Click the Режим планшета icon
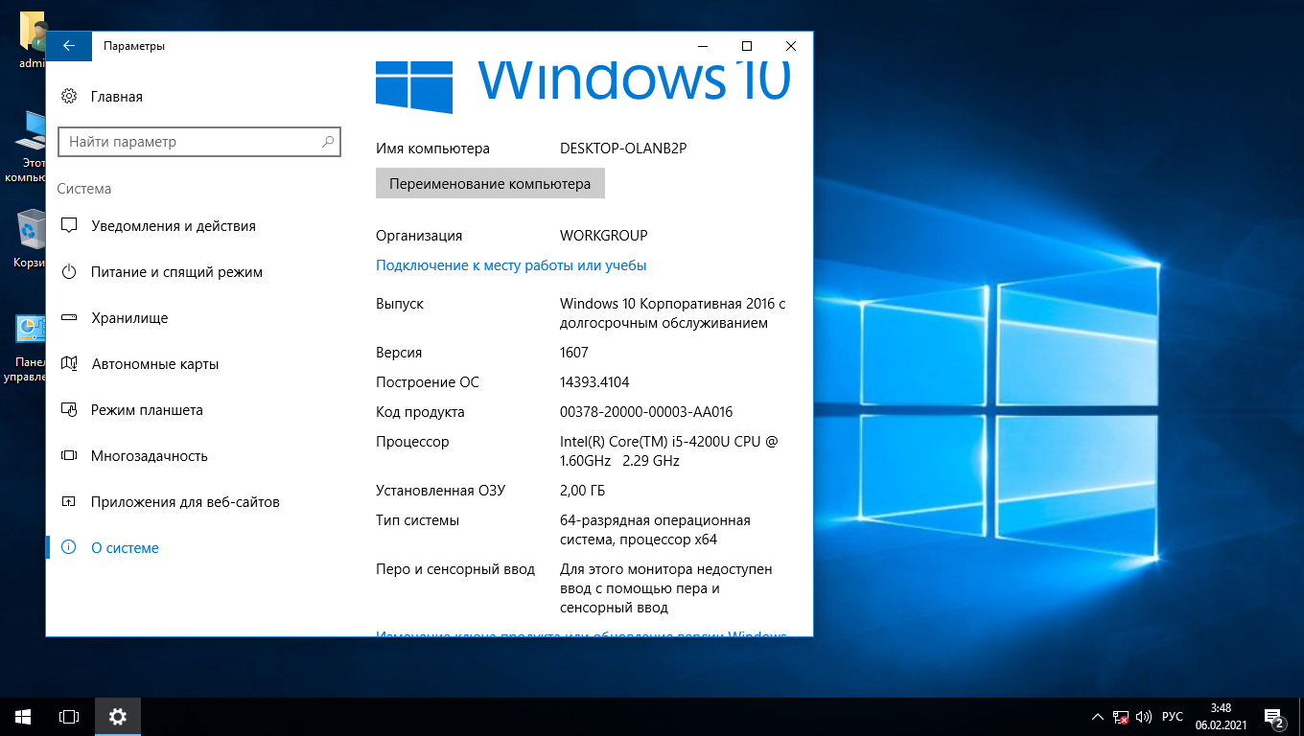1304x736 pixels. coord(69,410)
